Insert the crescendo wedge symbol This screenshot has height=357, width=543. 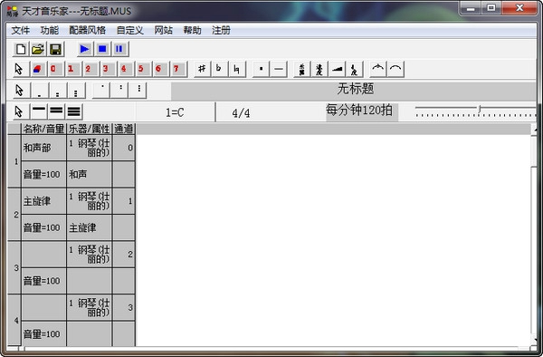coord(337,69)
